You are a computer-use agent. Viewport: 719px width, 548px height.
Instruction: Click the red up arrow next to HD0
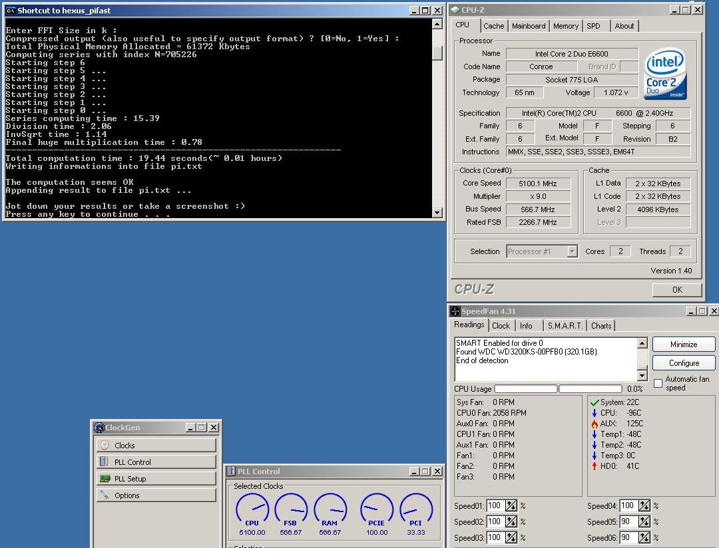(x=595, y=466)
